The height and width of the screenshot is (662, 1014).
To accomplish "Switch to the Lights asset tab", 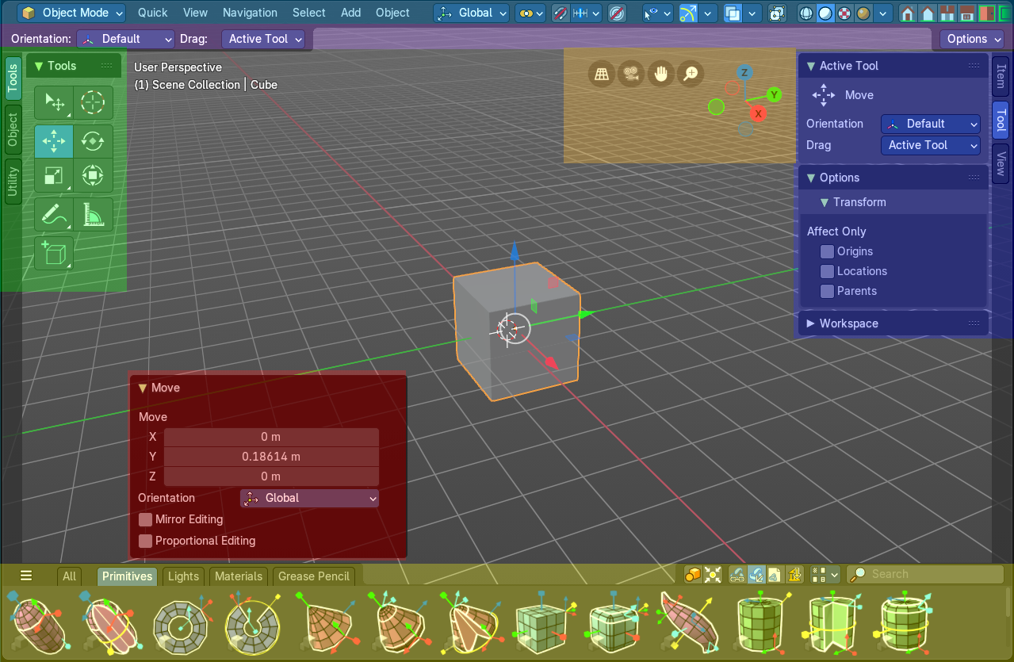I will tap(183, 576).
